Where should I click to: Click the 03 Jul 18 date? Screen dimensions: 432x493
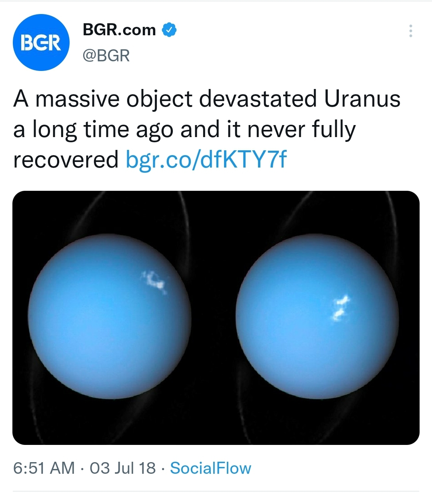pyautogui.click(x=122, y=468)
